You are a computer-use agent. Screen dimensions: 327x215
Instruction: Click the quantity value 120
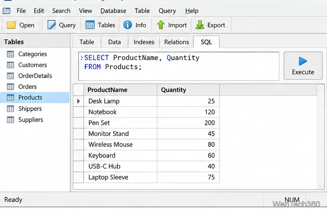pos(210,112)
